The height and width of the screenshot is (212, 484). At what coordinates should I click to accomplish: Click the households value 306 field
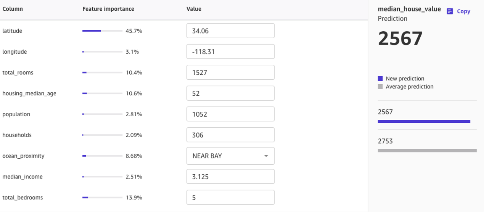point(230,135)
